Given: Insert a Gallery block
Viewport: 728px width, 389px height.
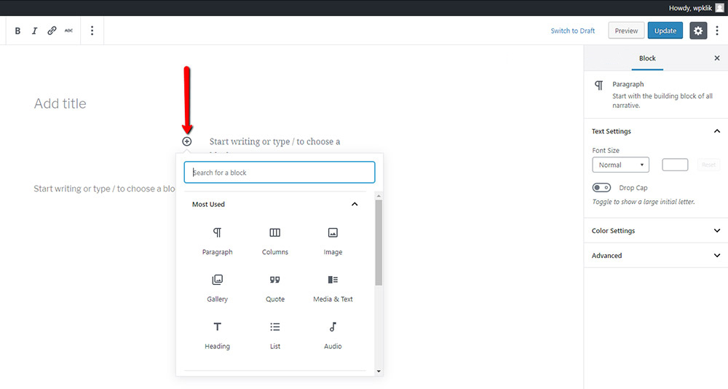Looking at the screenshot, I should point(217,288).
